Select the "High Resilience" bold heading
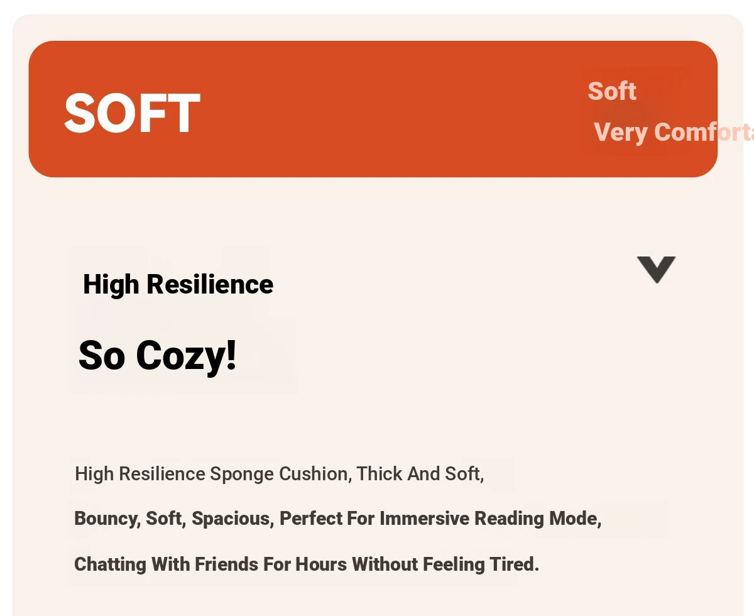Screen dimensions: 754x616 click(178, 284)
